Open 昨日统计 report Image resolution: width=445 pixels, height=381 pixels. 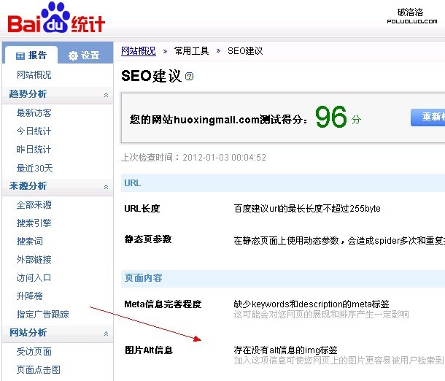tap(34, 150)
